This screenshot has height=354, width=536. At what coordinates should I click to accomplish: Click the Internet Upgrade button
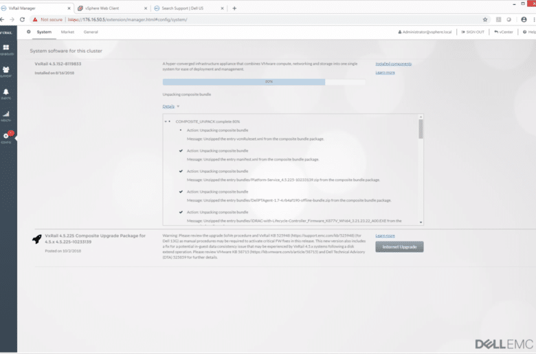click(399, 247)
